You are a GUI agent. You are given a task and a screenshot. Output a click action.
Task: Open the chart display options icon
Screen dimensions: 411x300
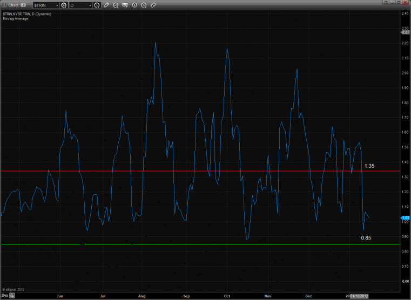[125, 5]
